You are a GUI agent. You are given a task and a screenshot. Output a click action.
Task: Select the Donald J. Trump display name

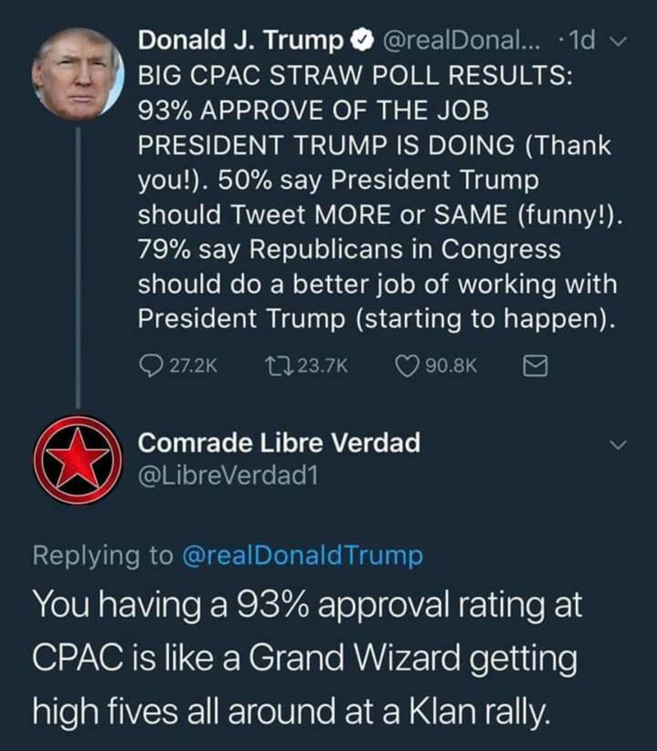pyautogui.click(x=240, y=42)
